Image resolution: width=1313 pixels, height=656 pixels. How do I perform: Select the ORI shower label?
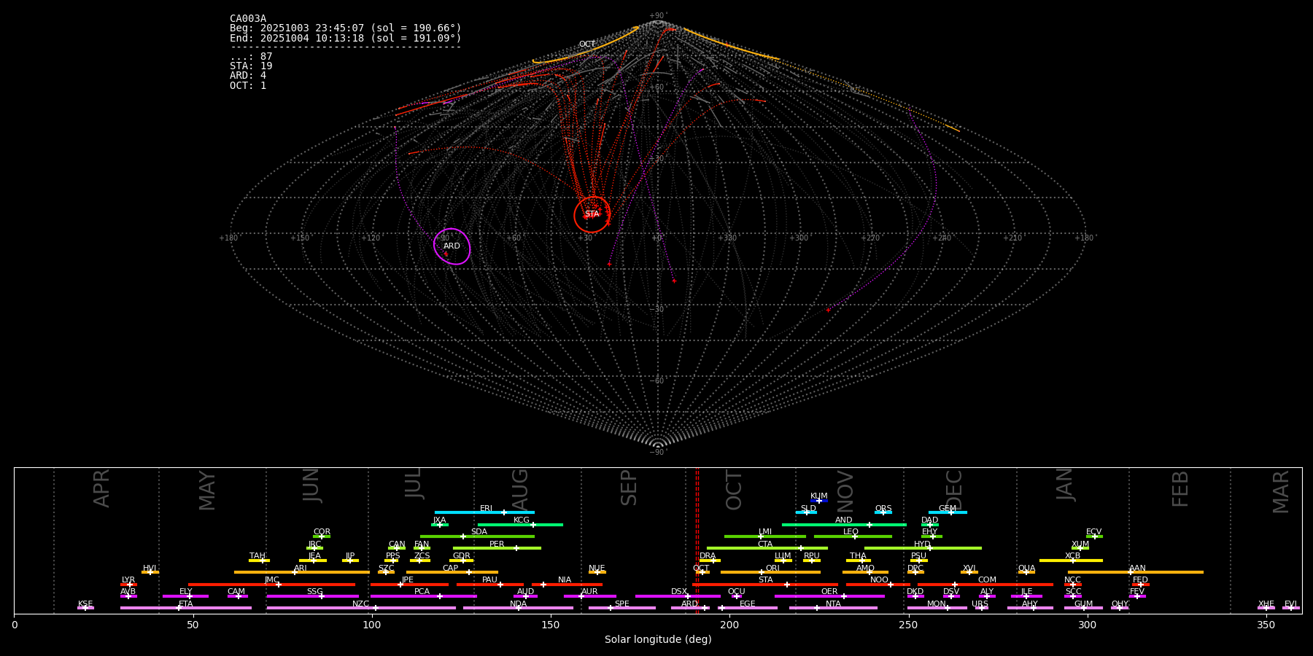pyautogui.click(x=772, y=568)
